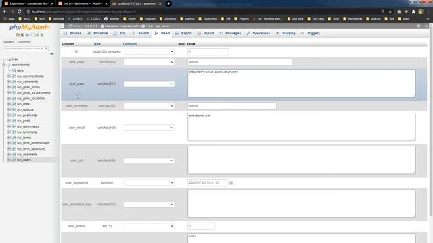433x243 pixels.
Task: Open Apps bookmark shortcut
Action: click(x=9, y=19)
